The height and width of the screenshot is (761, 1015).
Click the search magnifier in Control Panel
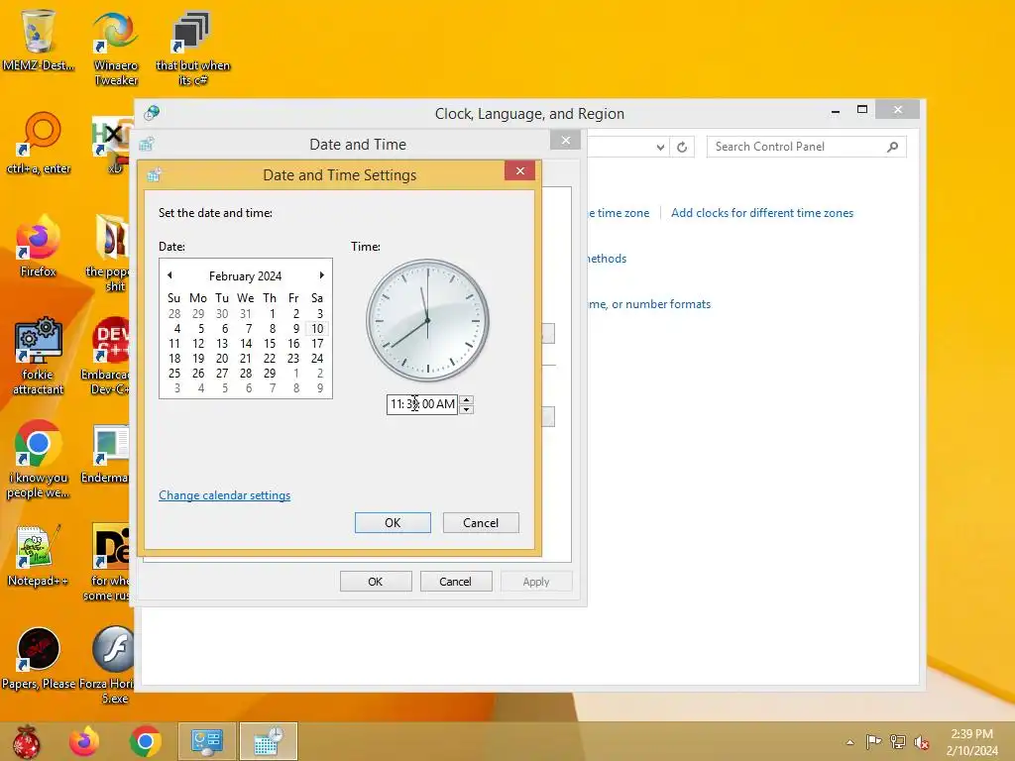coord(893,147)
